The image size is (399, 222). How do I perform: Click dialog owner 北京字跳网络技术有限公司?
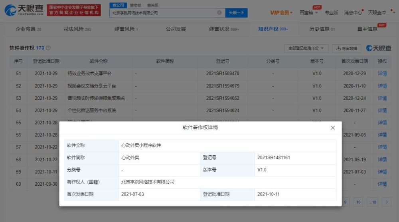(148, 182)
